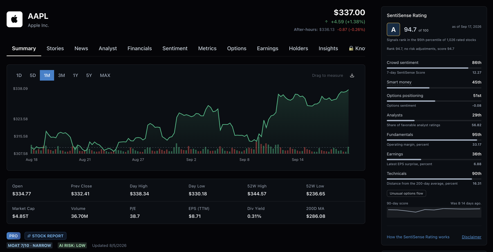Select the 5Y chart range
The height and width of the screenshot is (252, 493).
[x=89, y=75]
